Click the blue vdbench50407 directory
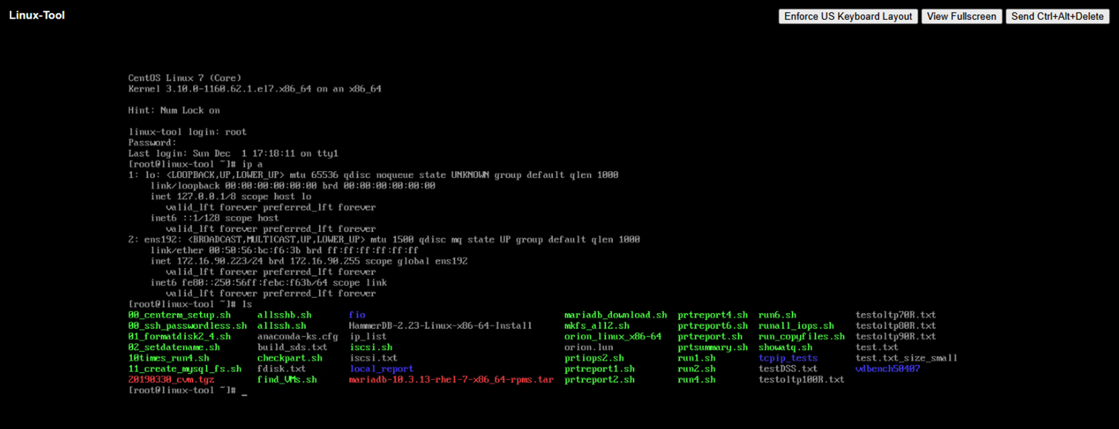 888,368
